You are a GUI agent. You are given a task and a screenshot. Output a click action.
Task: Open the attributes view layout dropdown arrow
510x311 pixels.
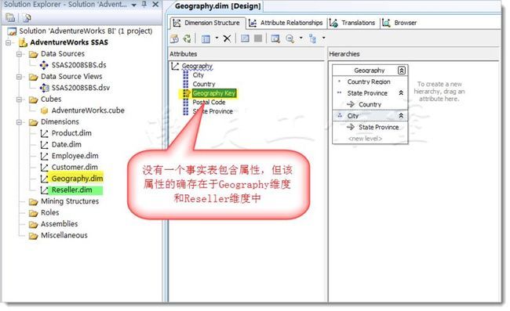(217, 38)
